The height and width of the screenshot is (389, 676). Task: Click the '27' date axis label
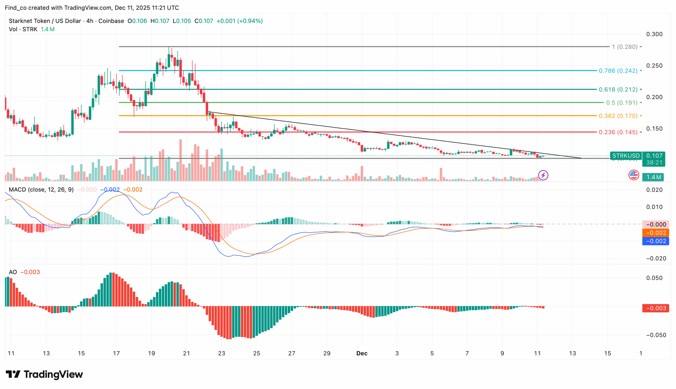[x=292, y=353]
